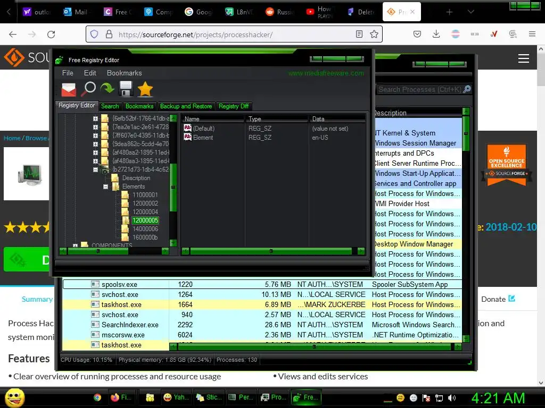Click the Description column header in Process Hacker

coord(417,113)
